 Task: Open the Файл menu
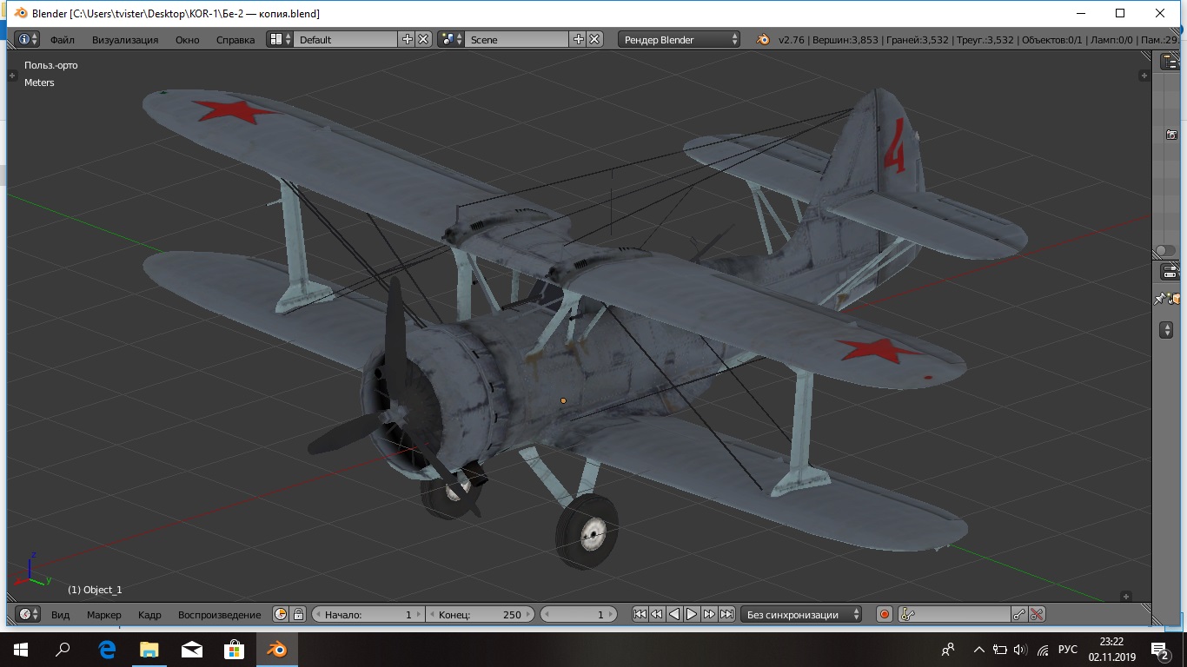coord(62,39)
